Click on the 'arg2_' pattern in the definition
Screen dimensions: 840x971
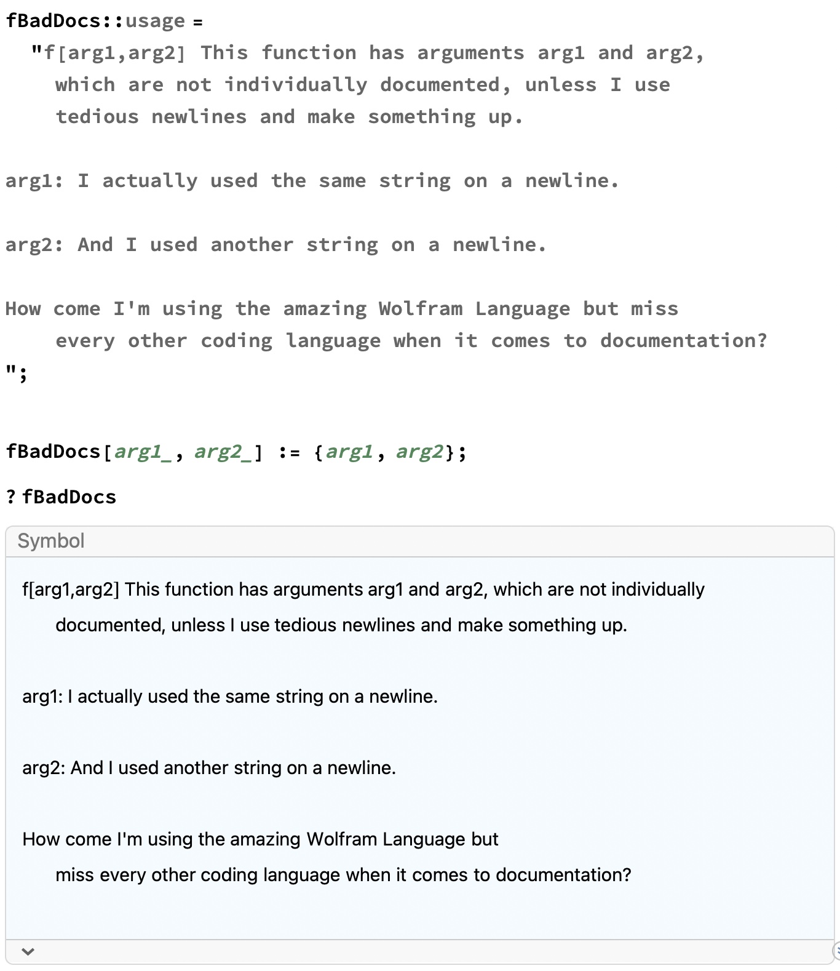coord(223,452)
